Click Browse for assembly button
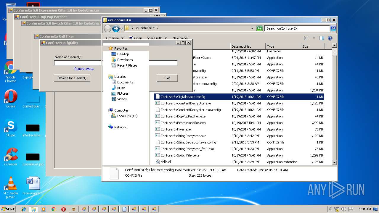 pyautogui.click(x=72, y=78)
